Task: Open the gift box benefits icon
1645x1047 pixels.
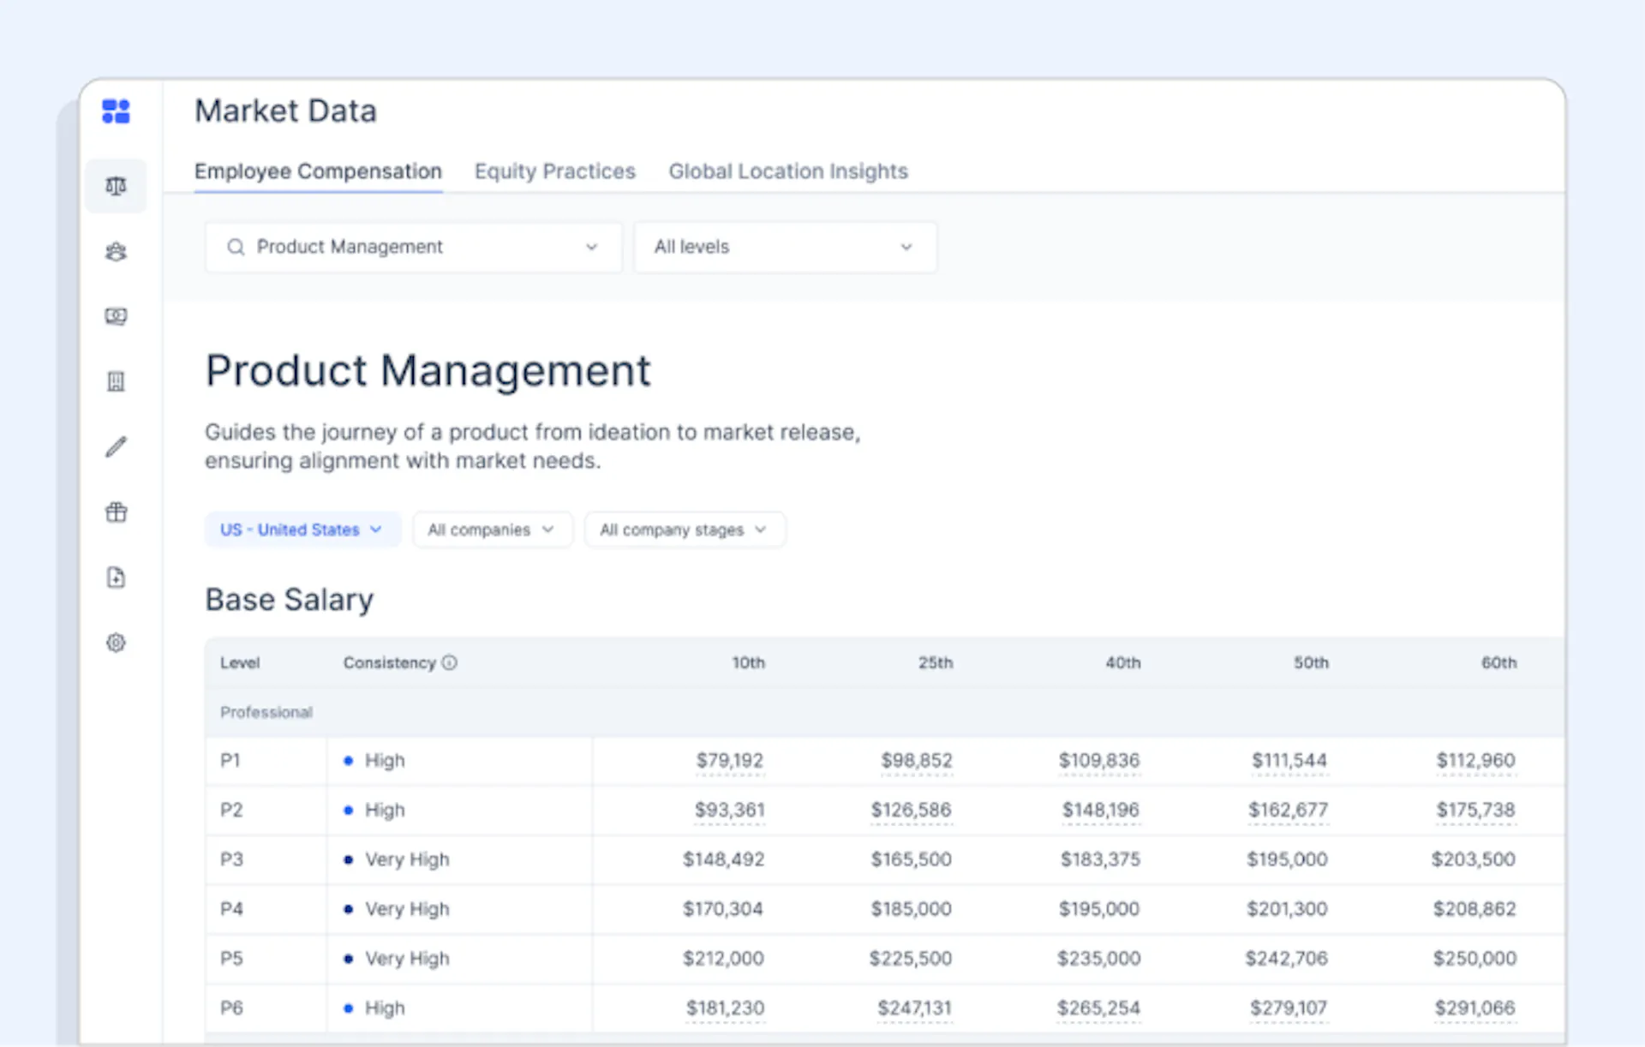Action: click(116, 512)
